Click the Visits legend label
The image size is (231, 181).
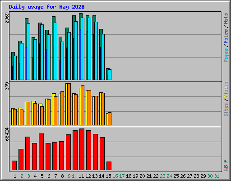(x=226, y=89)
